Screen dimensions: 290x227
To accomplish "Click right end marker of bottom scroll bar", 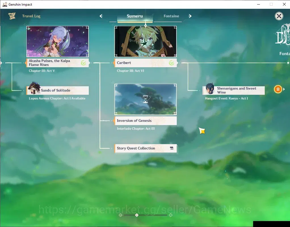I will 171,215.
